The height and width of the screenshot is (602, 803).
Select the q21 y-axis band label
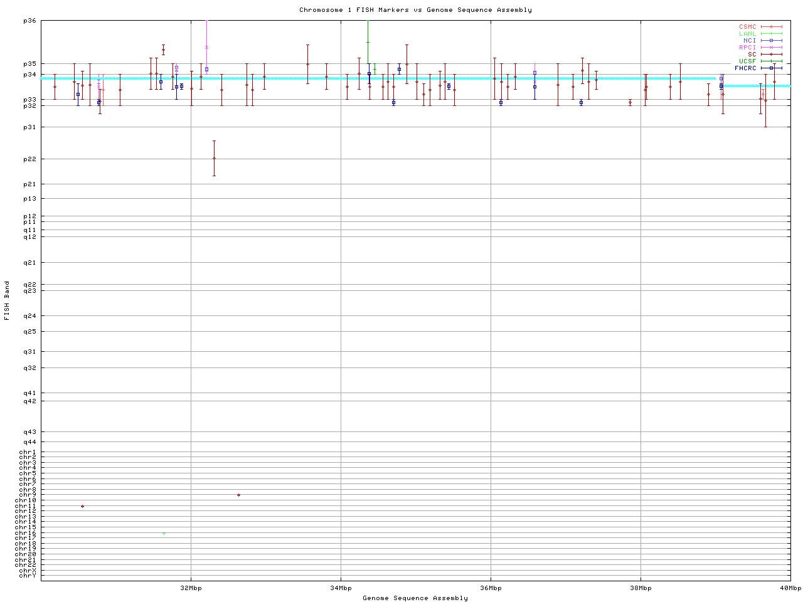tap(29, 263)
